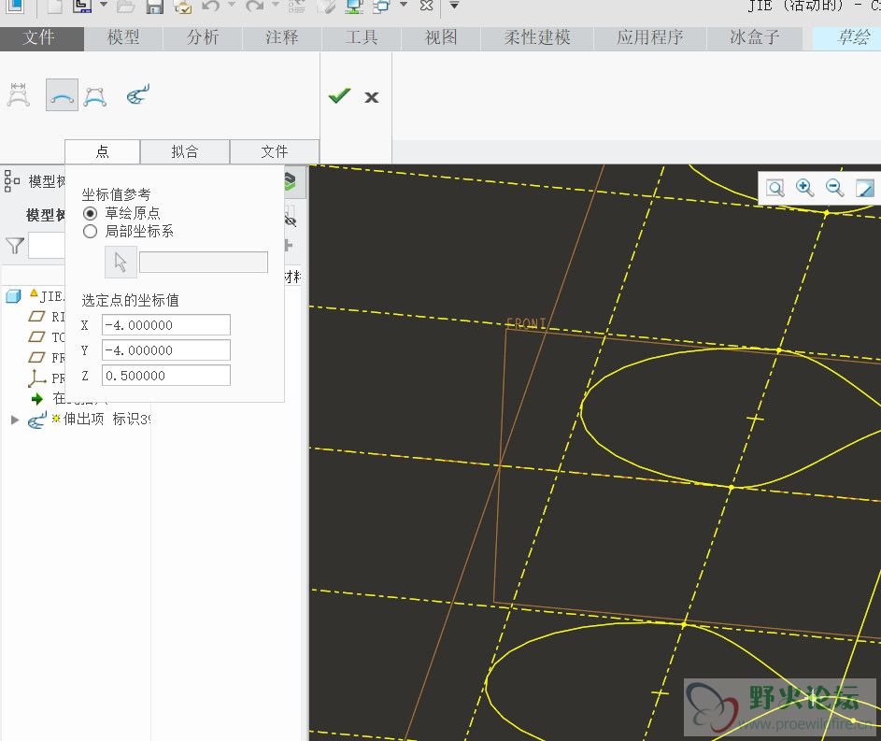
Task: Open the windows list dropdown arrow
Action: [x=404, y=5]
